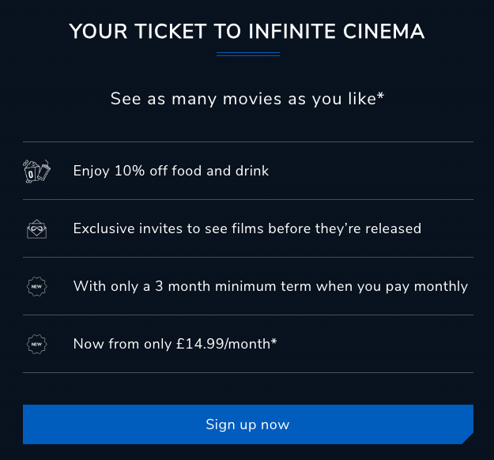Image resolution: width=494 pixels, height=460 pixels.
Task: Click the asterisk after 'you like'
Action: point(380,97)
